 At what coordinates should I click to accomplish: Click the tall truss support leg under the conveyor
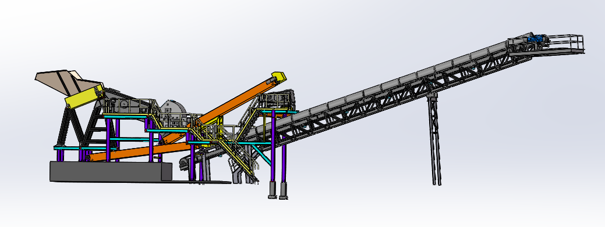[434, 139]
